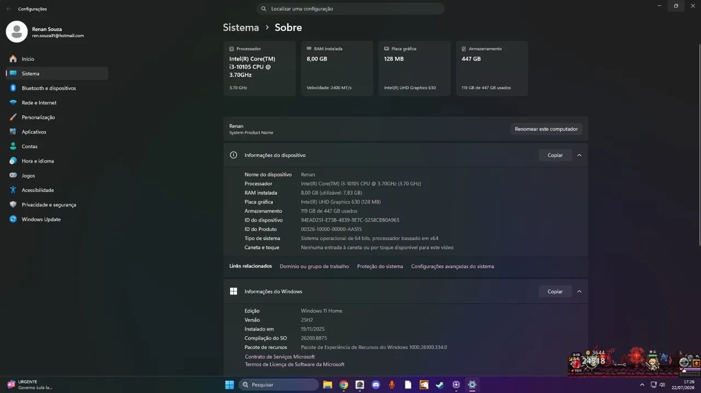Click Renomear este computador button

tap(546, 129)
